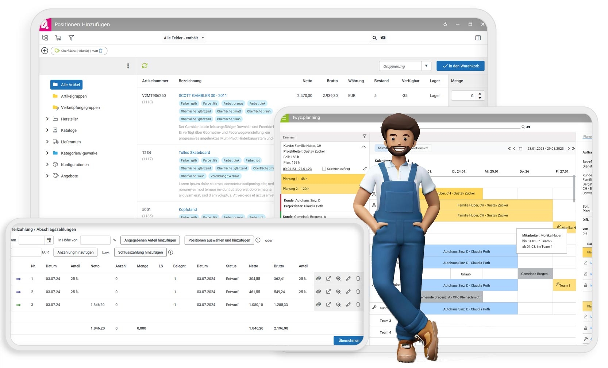Reload the Positionen Hinzufügen window from title bar
The width and height of the screenshot is (608, 368).
point(445,24)
